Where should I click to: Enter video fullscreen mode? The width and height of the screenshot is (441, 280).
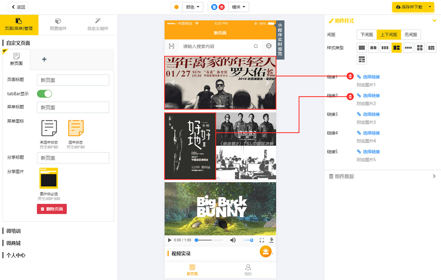(262, 240)
